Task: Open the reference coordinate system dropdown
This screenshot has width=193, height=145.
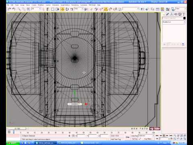Action: pos(79,9)
